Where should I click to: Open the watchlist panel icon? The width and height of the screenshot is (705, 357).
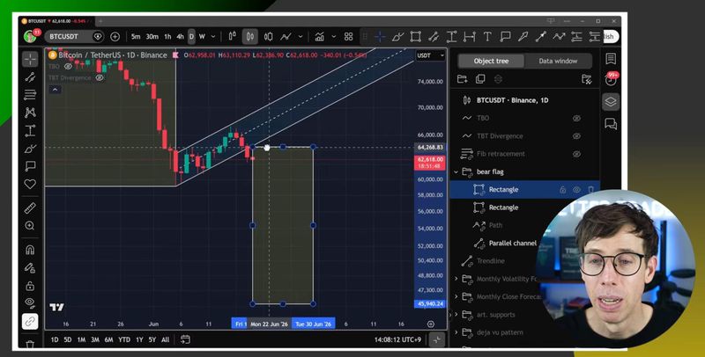(611, 59)
